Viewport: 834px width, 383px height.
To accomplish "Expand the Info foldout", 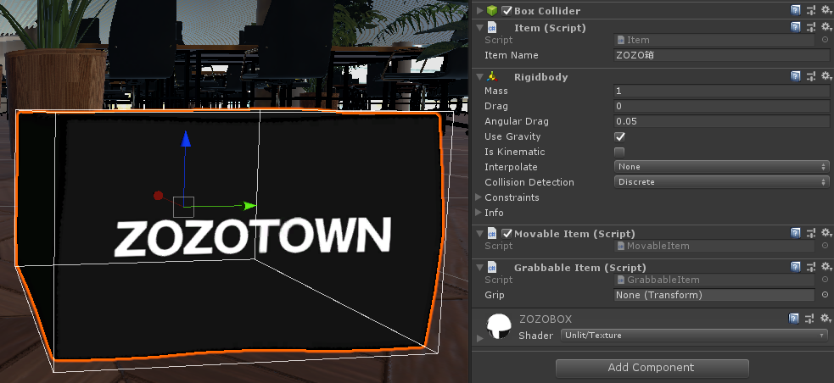I will coord(479,213).
